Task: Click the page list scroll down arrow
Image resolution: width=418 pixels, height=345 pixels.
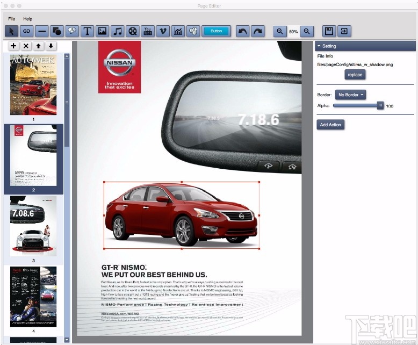Action: click(67, 340)
